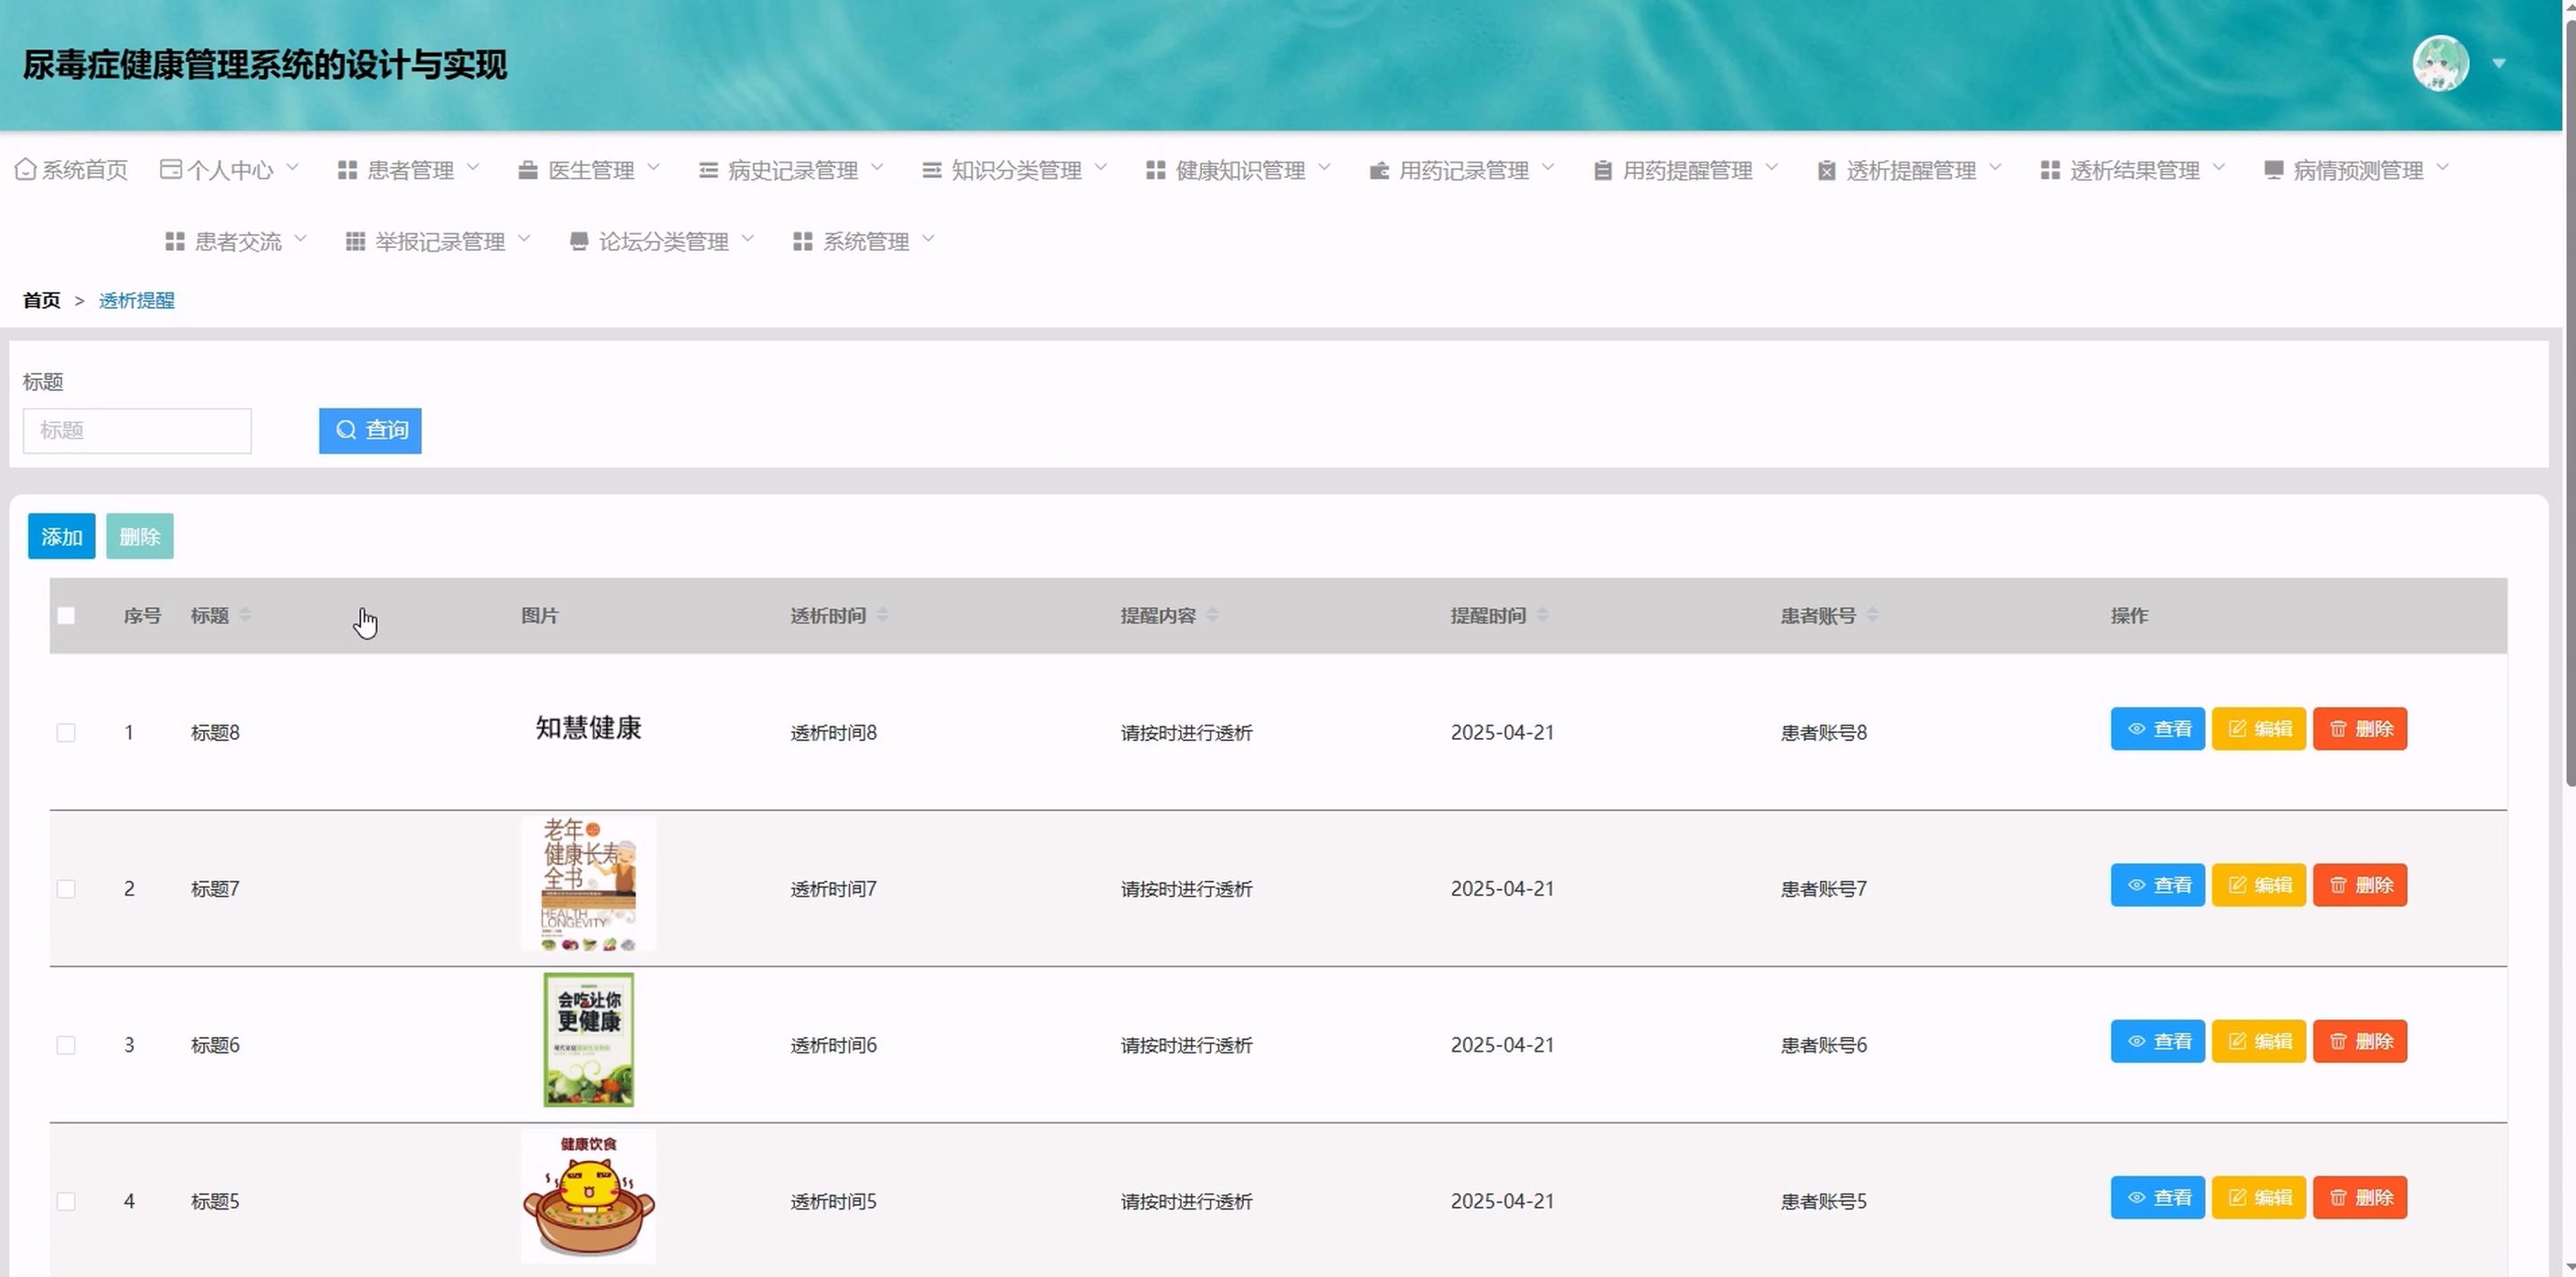This screenshot has width=2576, height=1277.
Task: Click the briefcase icon beside 医生管理
Action: point(528,170)
